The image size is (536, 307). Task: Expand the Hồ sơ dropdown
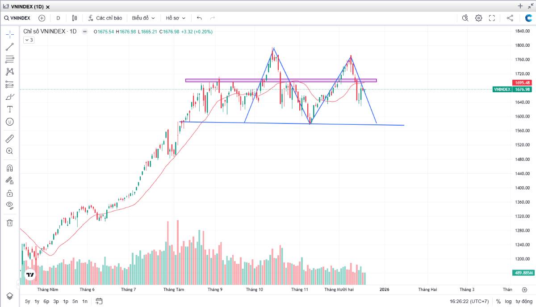tap(174, 18)
